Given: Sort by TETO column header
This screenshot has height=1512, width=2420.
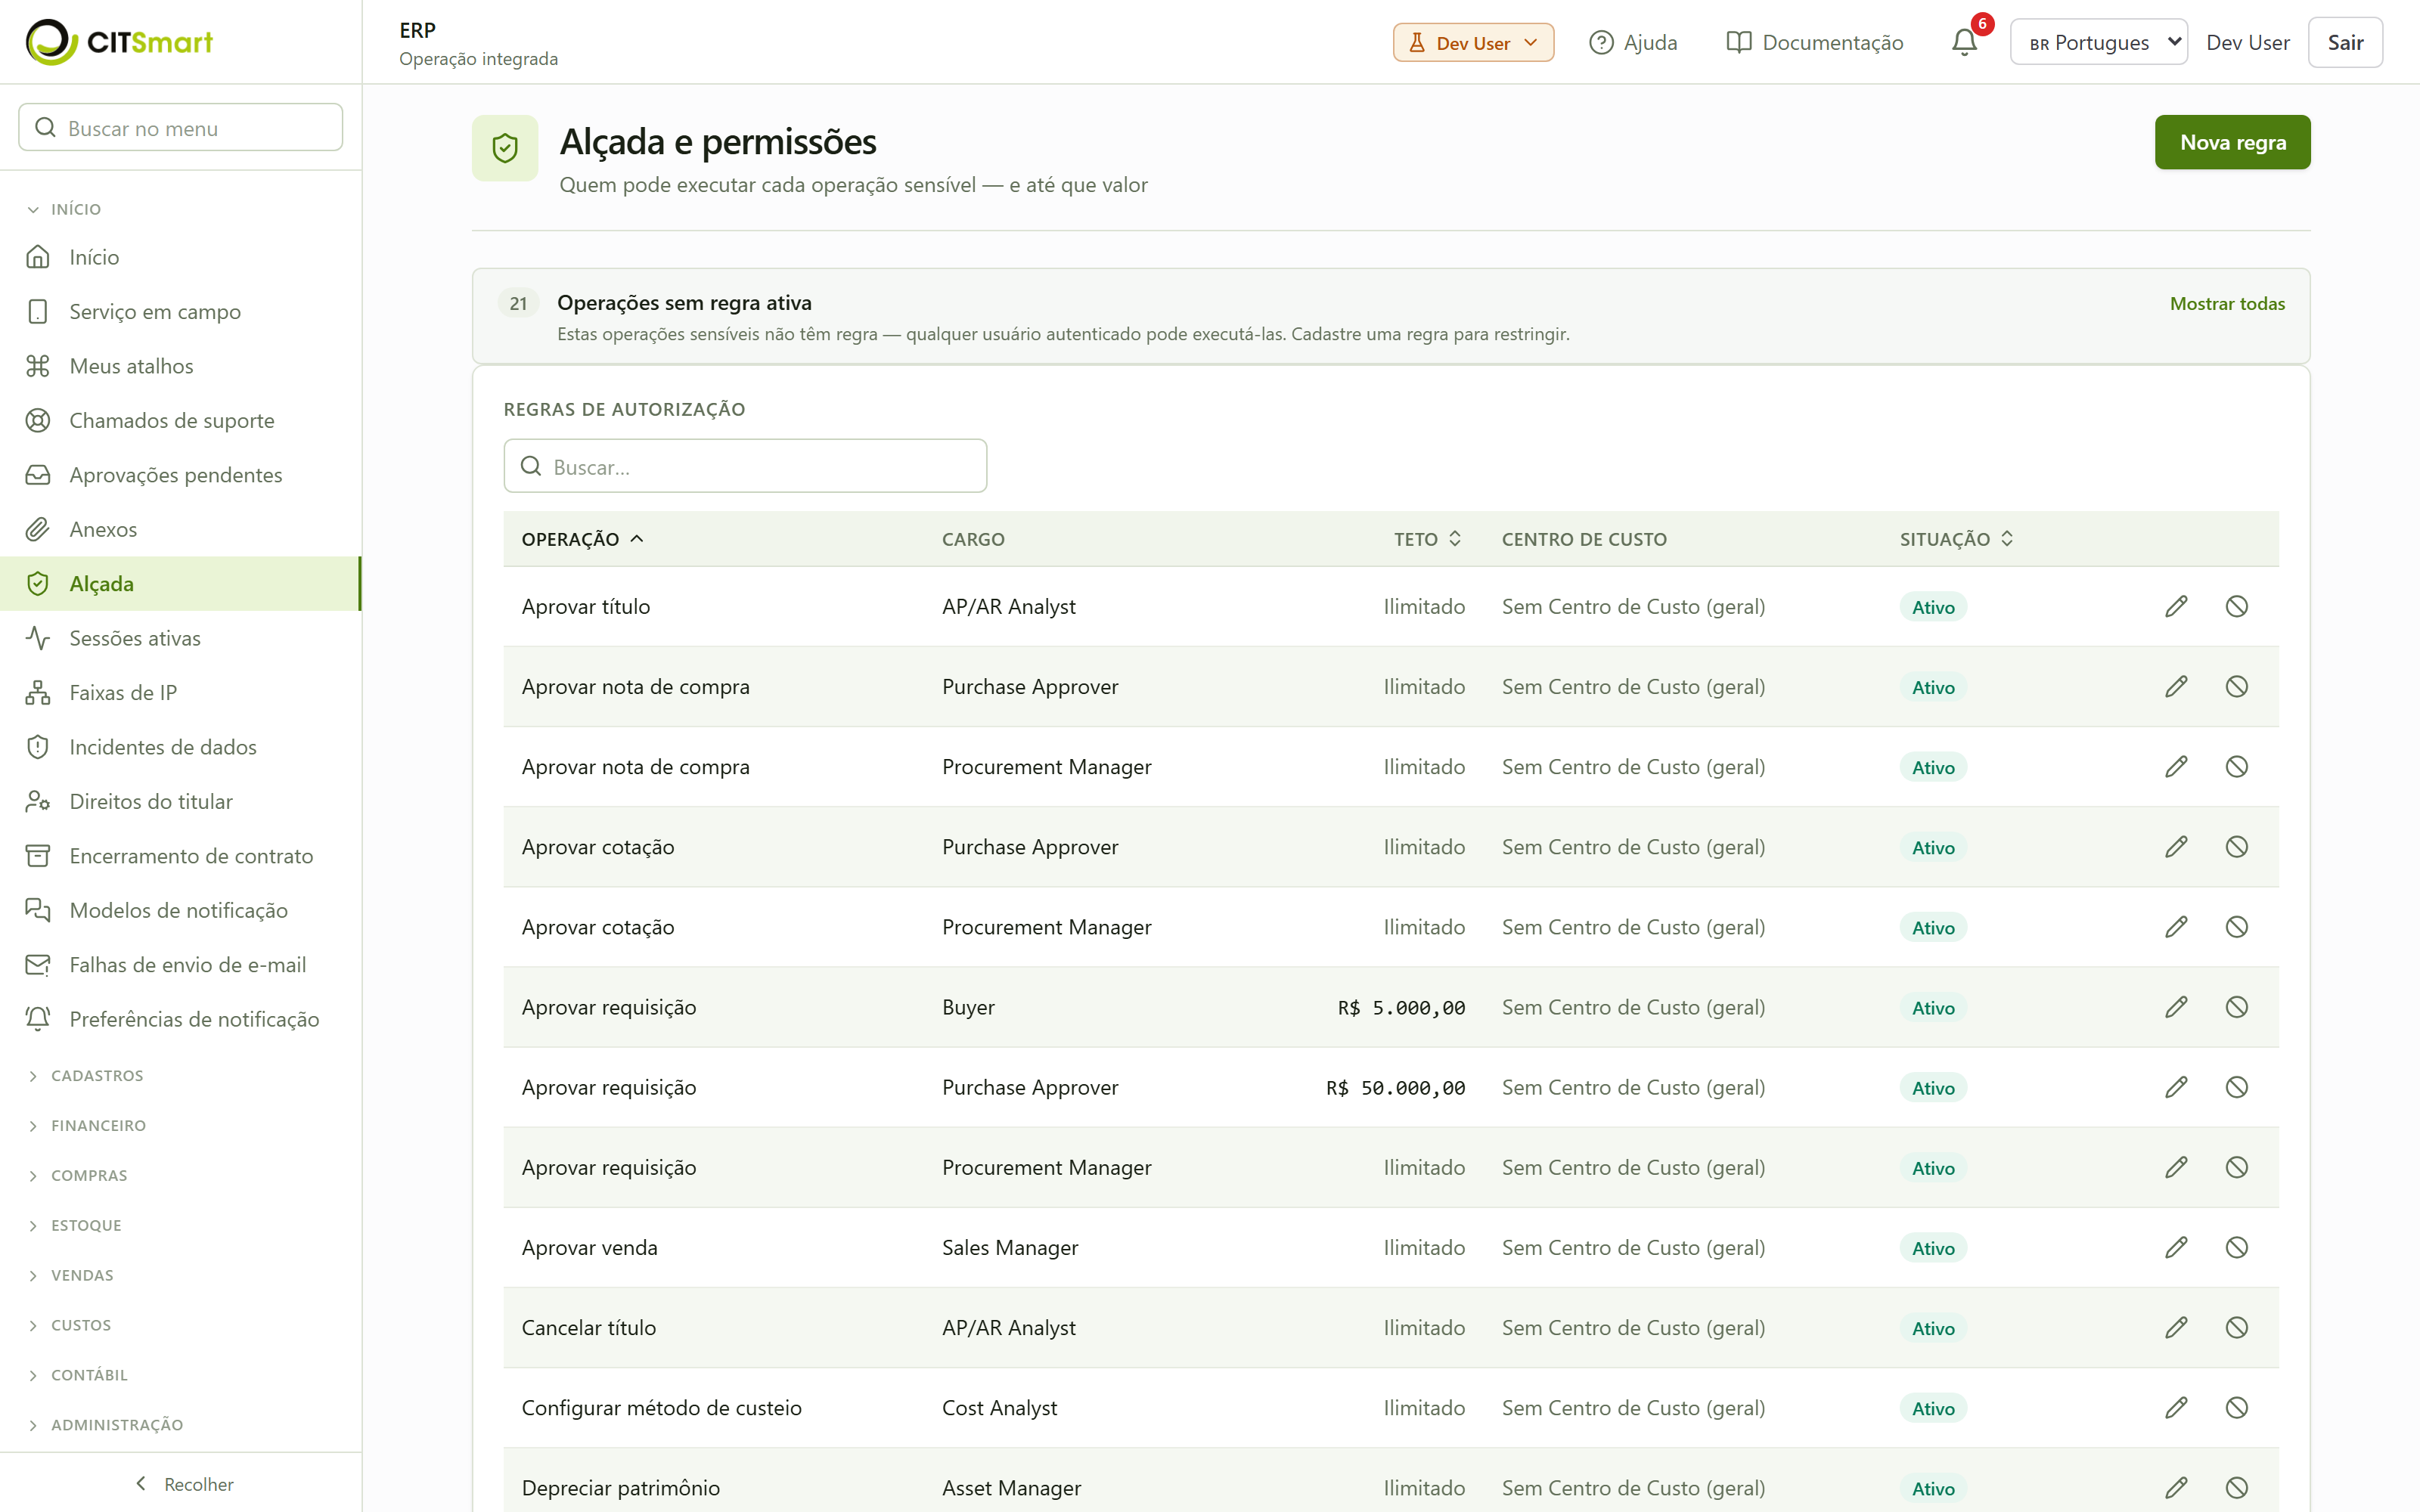Looking at the screenshot, I should pos(1428,539).
